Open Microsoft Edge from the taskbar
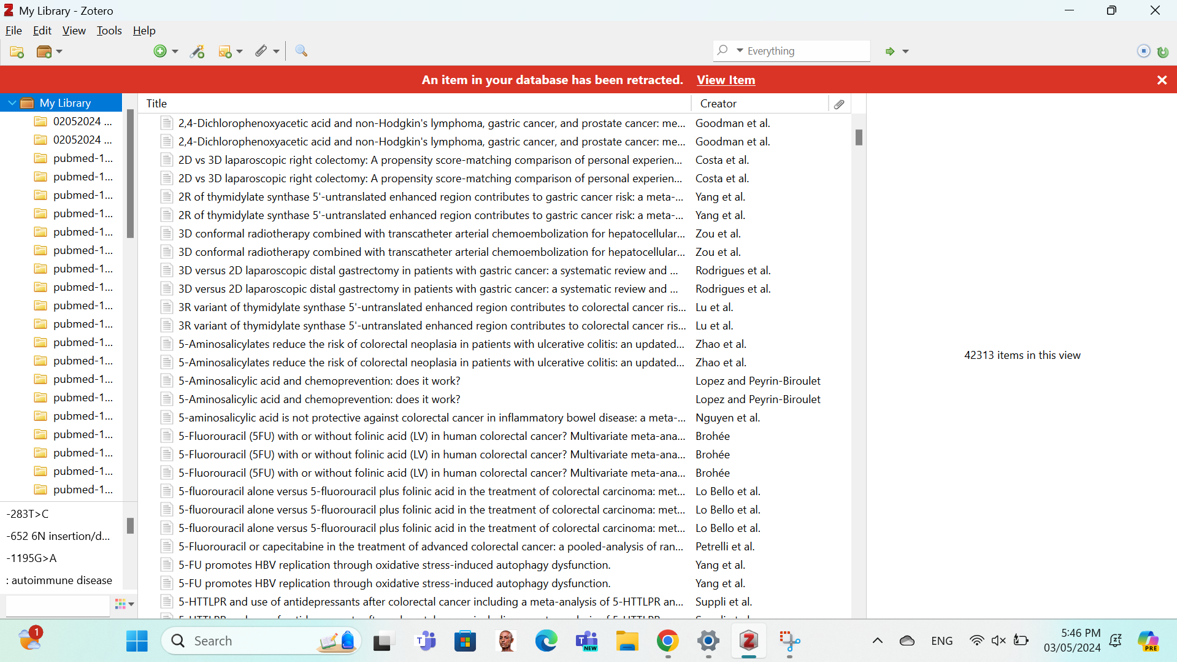The height and width of the screenshot is (662, 1177). pos(546,641)
